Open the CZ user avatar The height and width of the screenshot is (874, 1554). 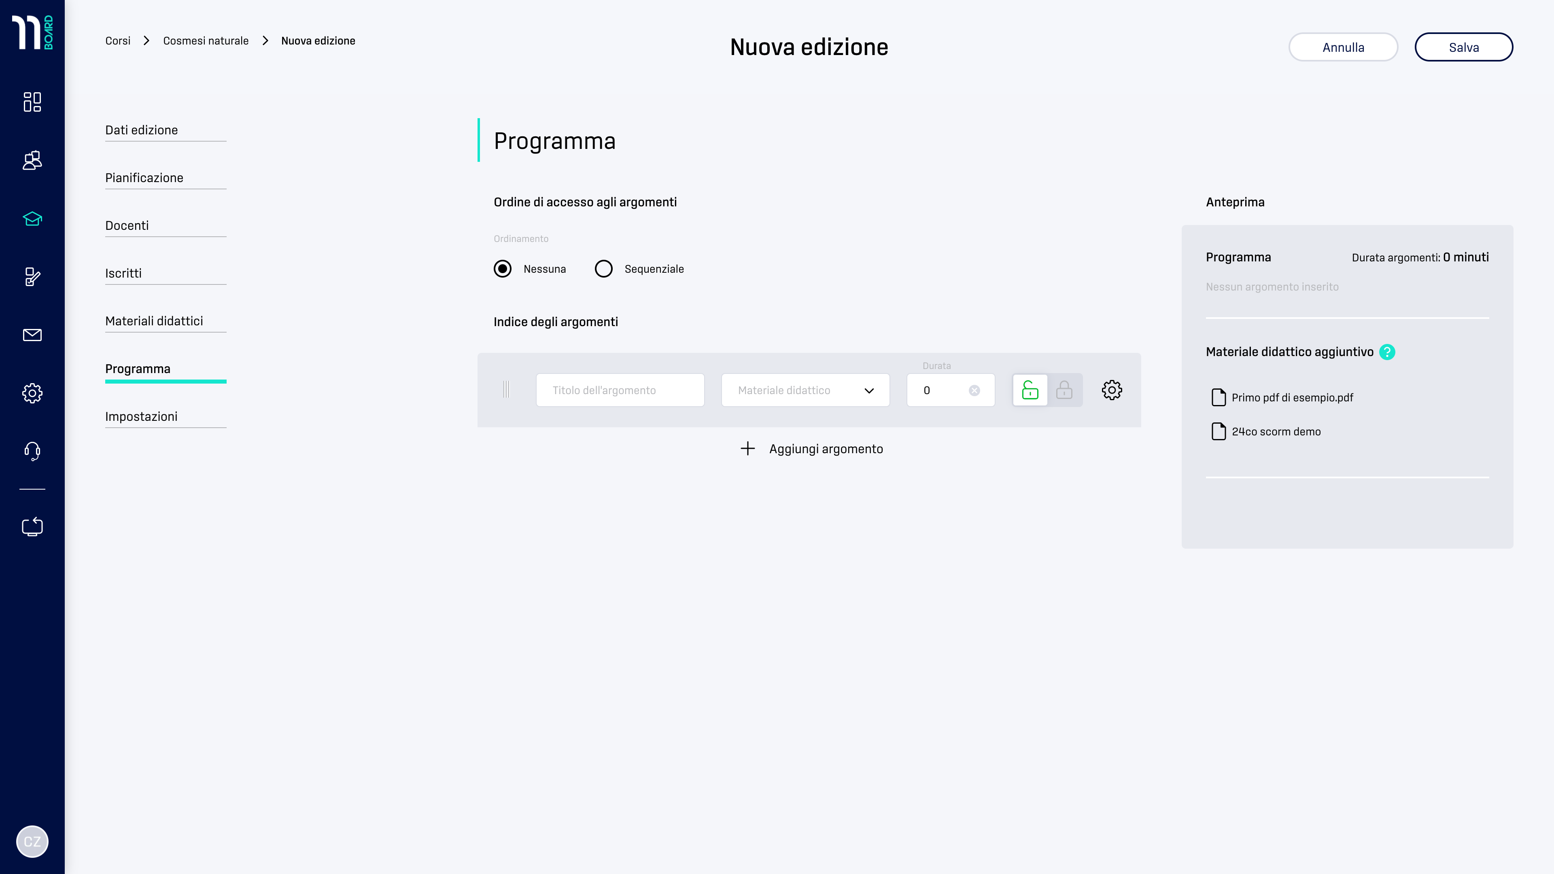[x=32, y=842]
